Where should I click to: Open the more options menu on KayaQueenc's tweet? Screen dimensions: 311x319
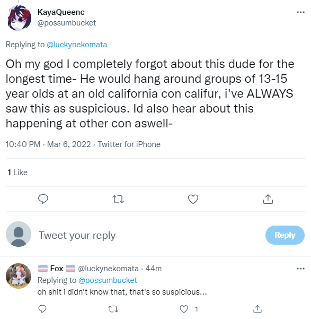pyautogui.click(x=300, y=12)
